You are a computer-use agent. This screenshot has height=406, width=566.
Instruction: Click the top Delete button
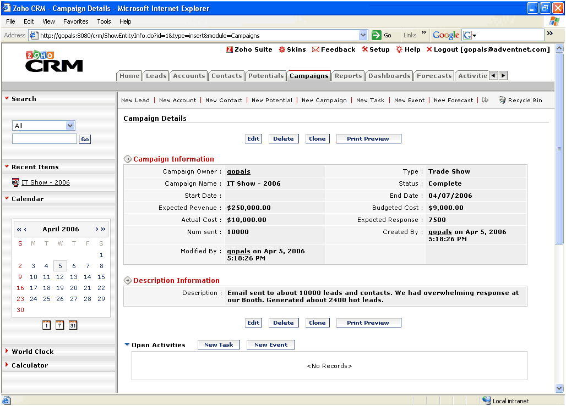284,138
